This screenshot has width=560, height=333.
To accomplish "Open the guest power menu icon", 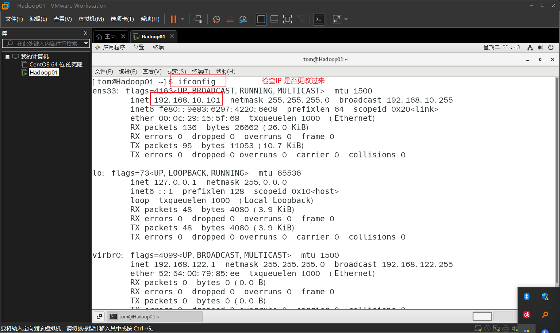I will click(551, 47).
